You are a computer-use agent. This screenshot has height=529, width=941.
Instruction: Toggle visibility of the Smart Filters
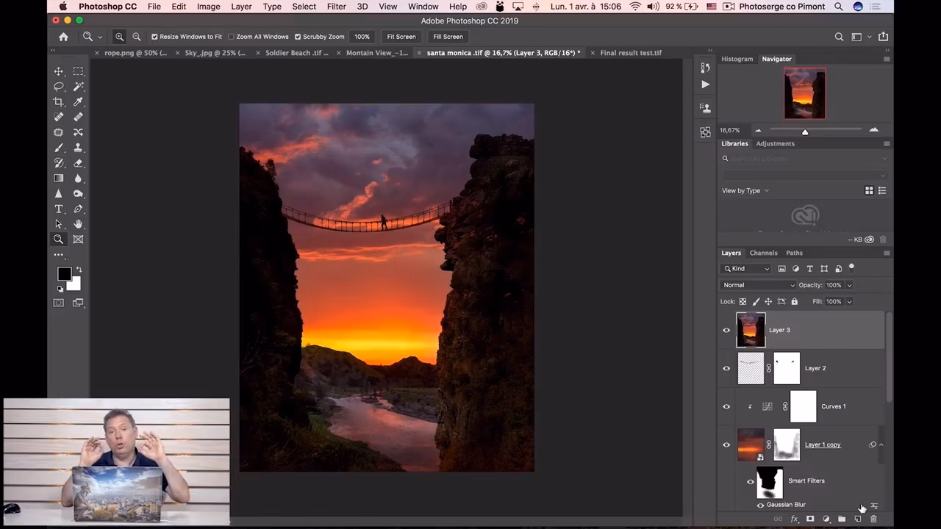pyautogui.click(x=750, y=481)
